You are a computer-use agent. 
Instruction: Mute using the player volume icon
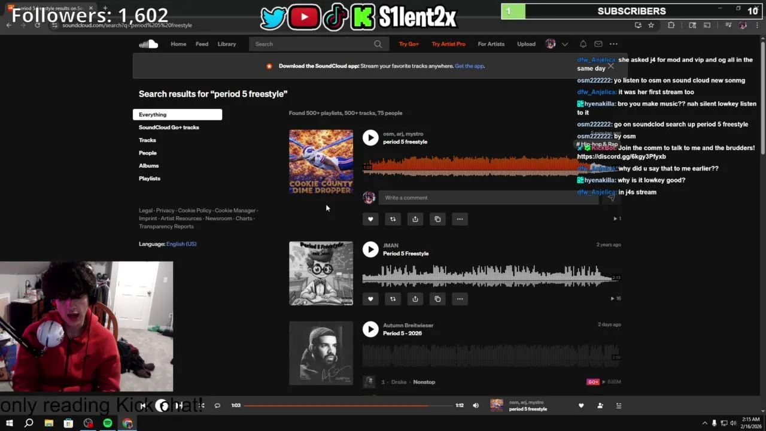pyautogui.click(x=476, y=405)
